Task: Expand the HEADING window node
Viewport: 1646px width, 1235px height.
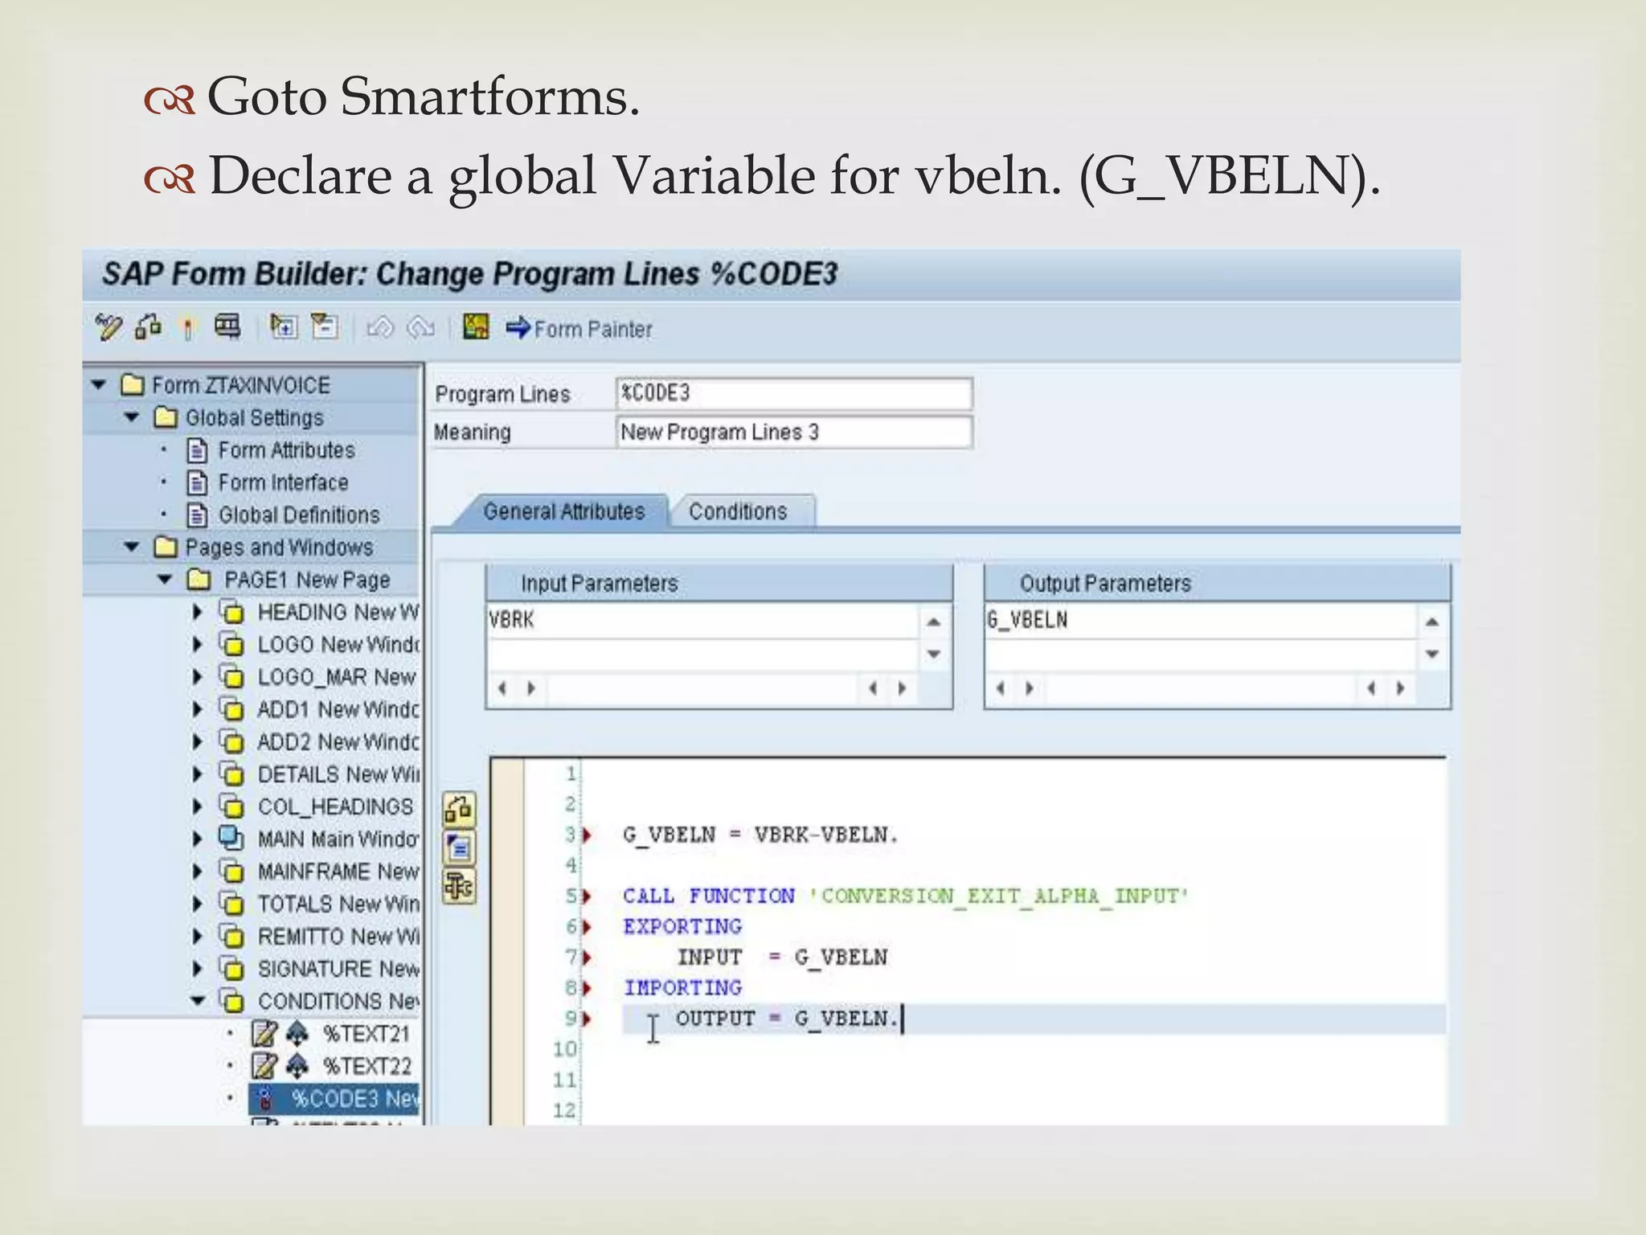Action: point(198,612)
